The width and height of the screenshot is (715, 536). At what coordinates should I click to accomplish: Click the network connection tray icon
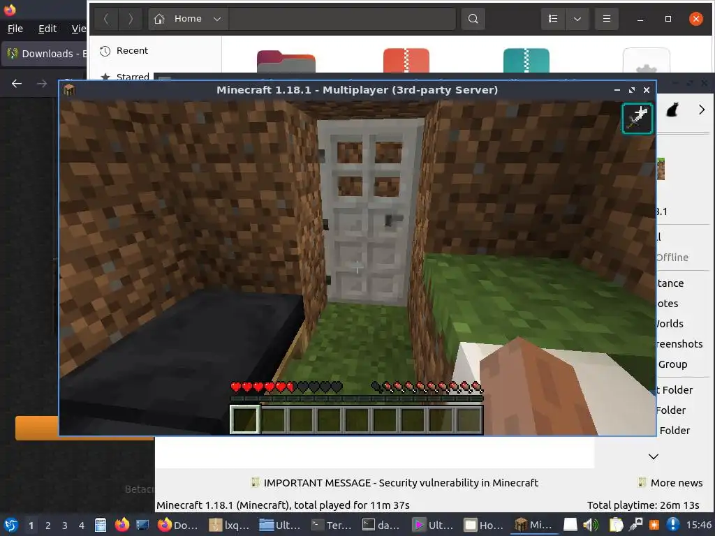click(x=635, y=525)
